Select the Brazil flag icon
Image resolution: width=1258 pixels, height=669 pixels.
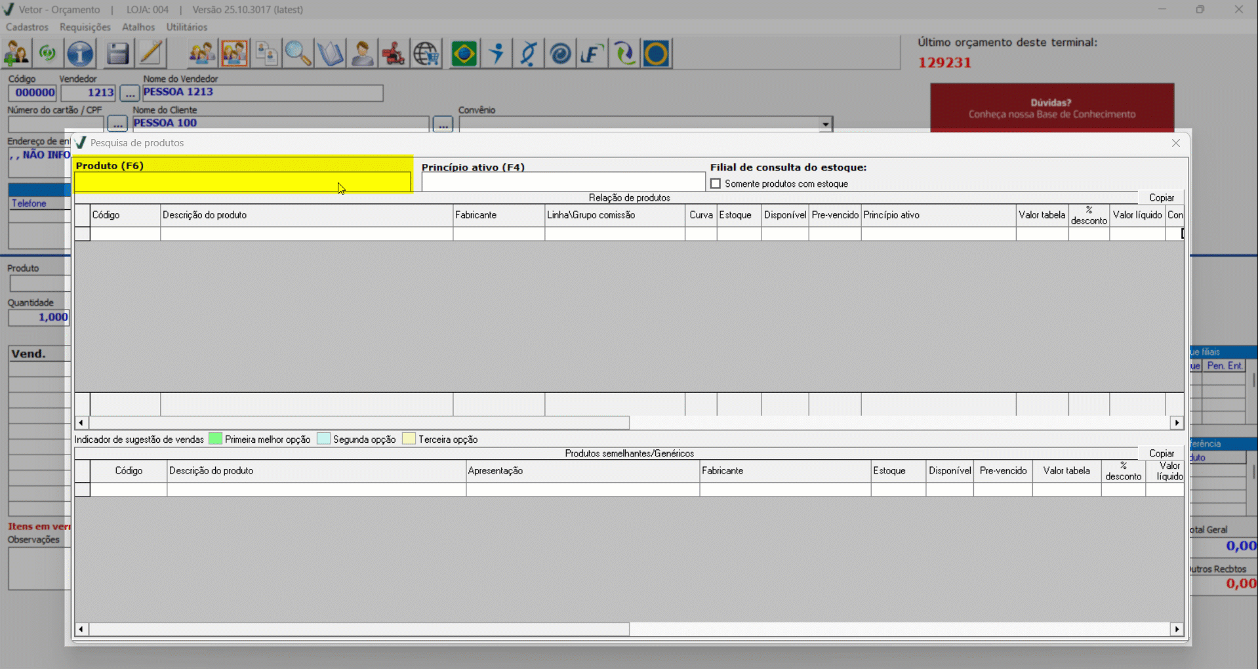click(464, 54)
